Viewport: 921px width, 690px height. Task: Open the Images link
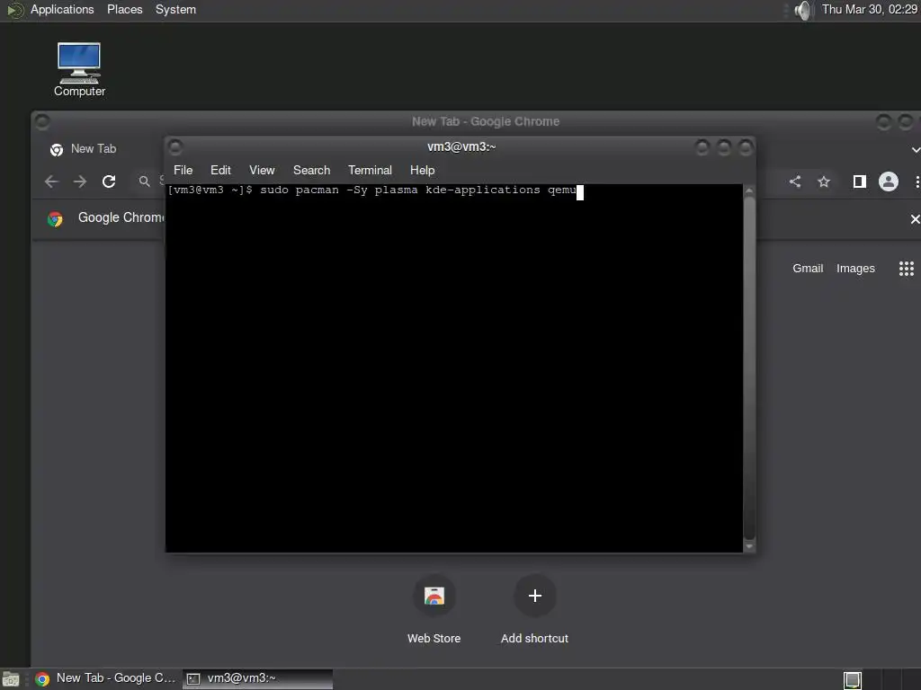(855, 268)
